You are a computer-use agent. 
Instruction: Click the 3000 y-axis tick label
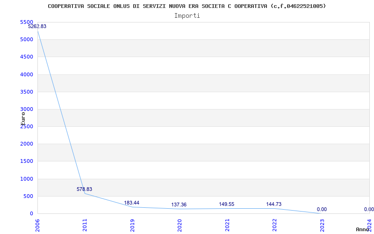click(x=27, y=110)
